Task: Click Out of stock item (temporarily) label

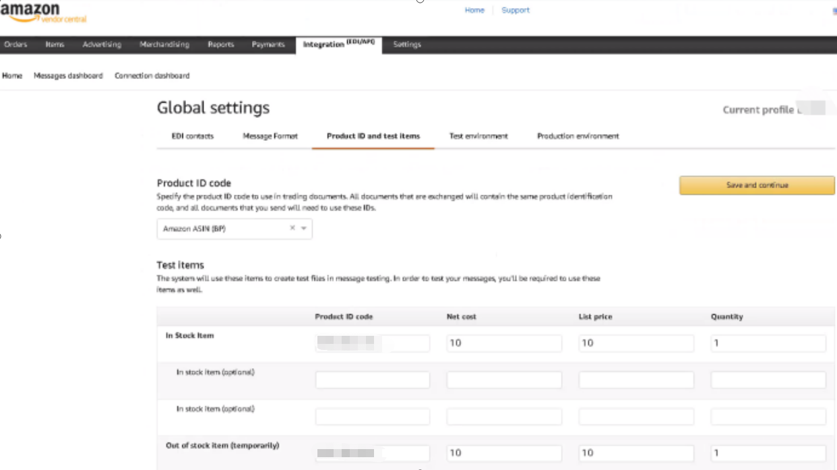Action: click(222, 445)
